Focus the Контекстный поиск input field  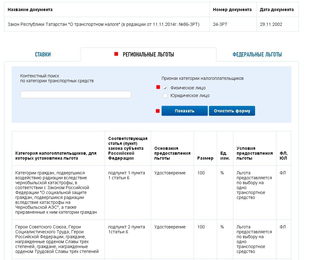(x=76, y=95)
